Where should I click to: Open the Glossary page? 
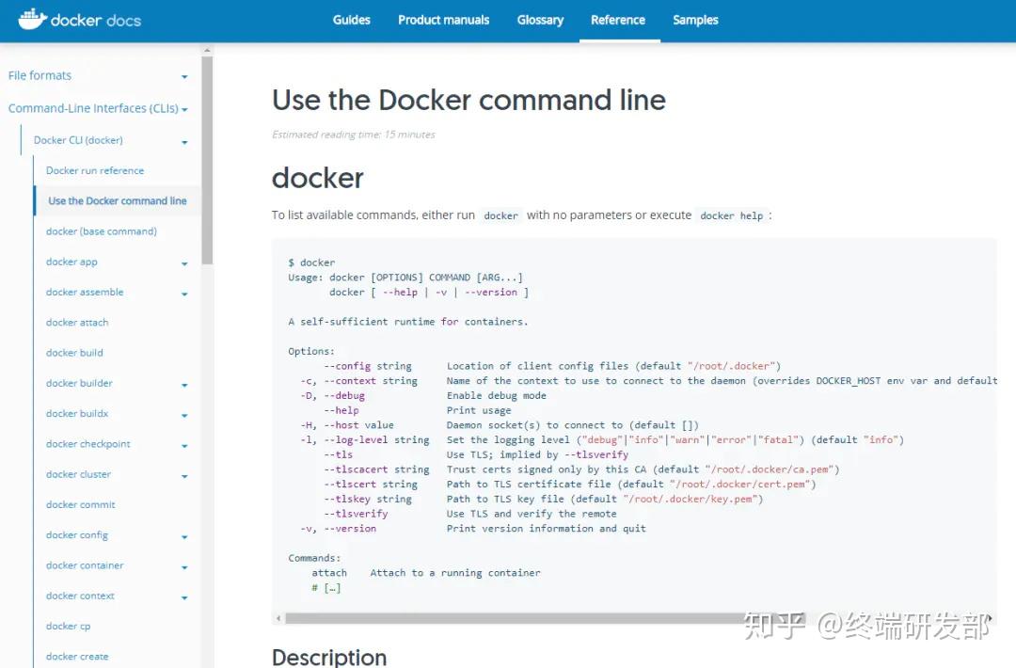pos(540,20)
